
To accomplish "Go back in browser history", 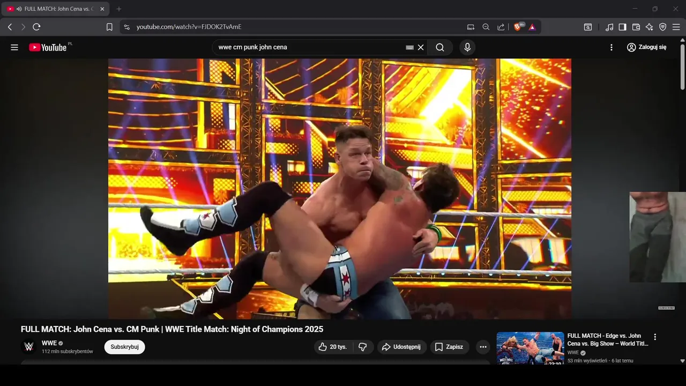I will click(10, 27).
